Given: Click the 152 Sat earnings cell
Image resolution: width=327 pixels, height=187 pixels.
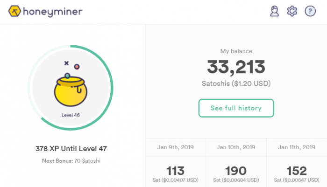Looking at the screenshot, I should [297, 172].
